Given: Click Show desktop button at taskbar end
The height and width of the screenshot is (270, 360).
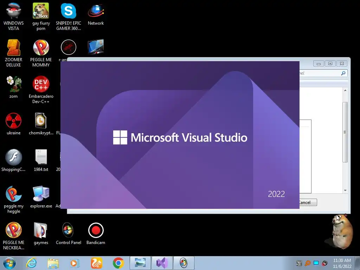Looking at the screenshot, I should 358,263.
